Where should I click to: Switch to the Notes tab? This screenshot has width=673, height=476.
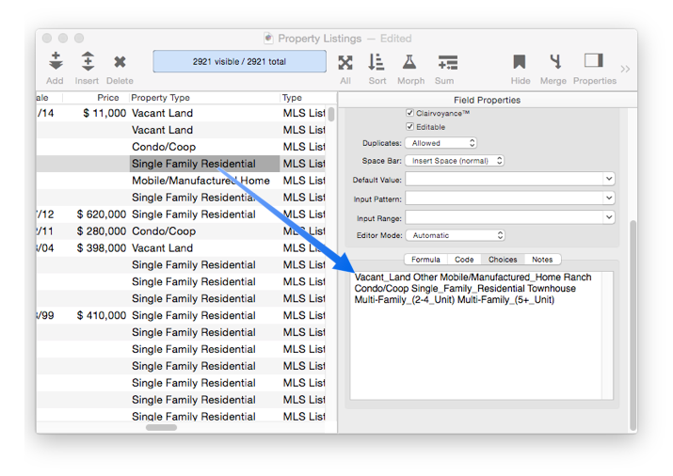point(541,260)
